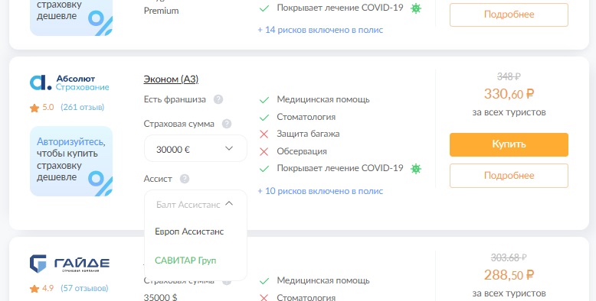Click the COVID virus icon in the Абсолют card

click(x=416, y=168)
